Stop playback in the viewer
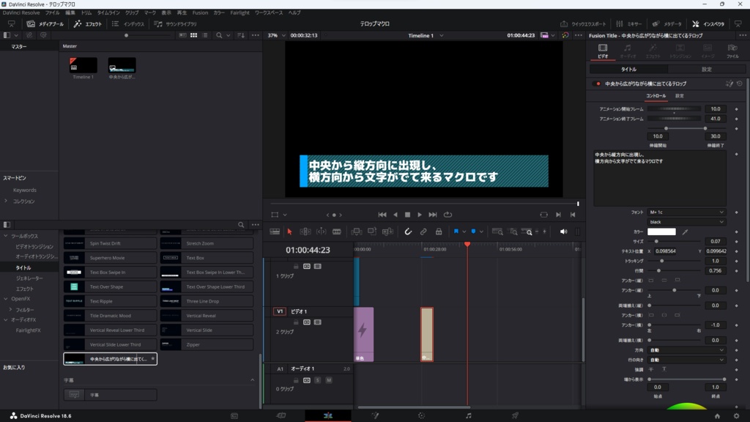Screen dimensions: 750x422 407,215
